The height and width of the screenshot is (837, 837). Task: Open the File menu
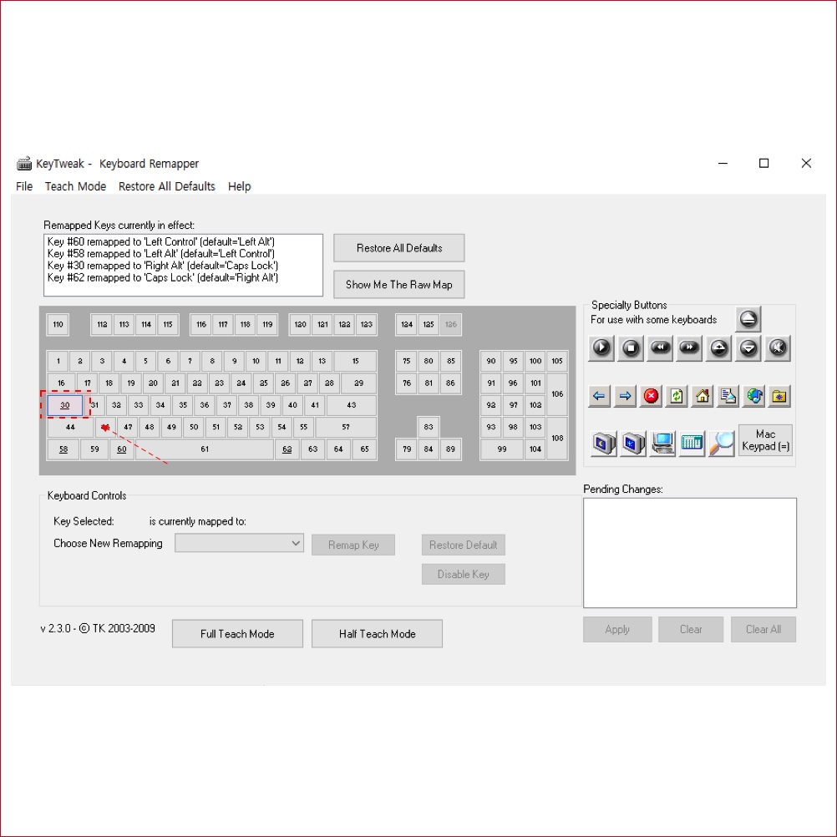[24, 186]
